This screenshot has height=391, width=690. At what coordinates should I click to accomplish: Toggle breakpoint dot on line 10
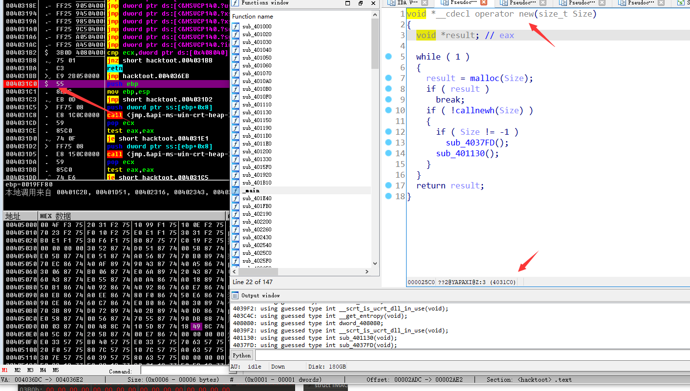388,110
